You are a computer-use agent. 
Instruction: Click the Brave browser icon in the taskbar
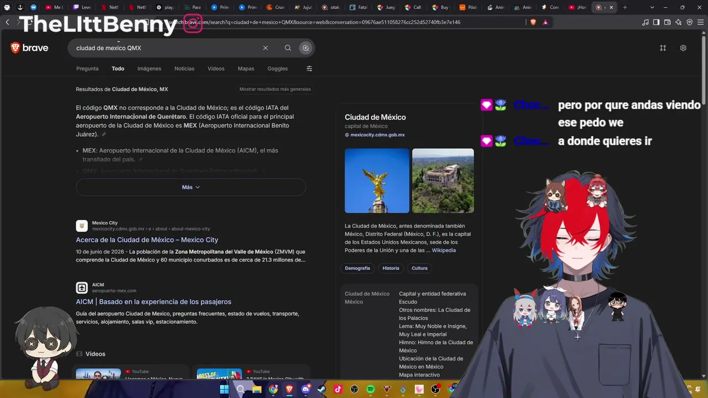pyautogui.click(x=289, y=389)
